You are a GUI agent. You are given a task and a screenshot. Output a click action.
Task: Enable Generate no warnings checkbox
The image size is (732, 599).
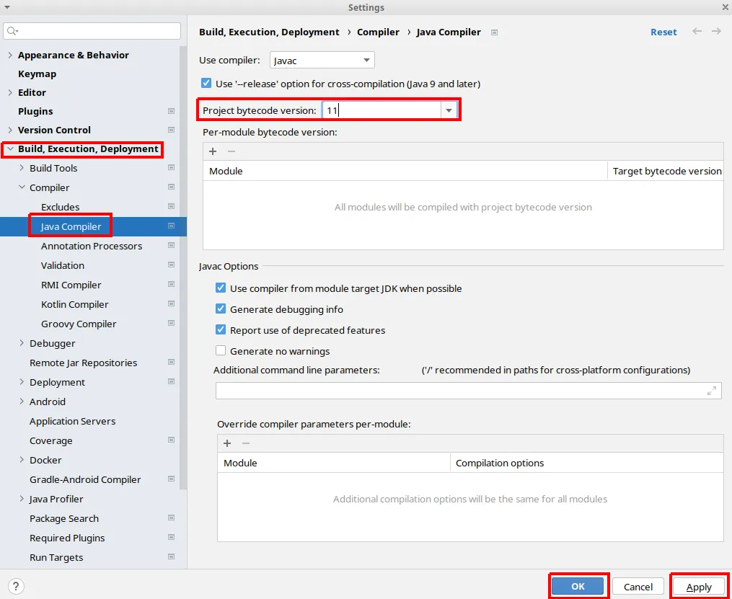221,351
